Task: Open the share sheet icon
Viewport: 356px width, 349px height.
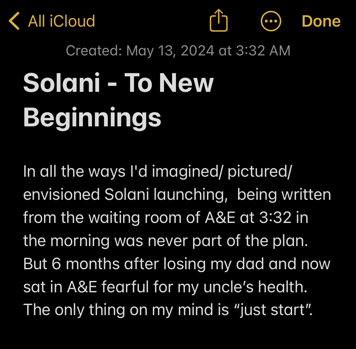Action: click(219, 20)
